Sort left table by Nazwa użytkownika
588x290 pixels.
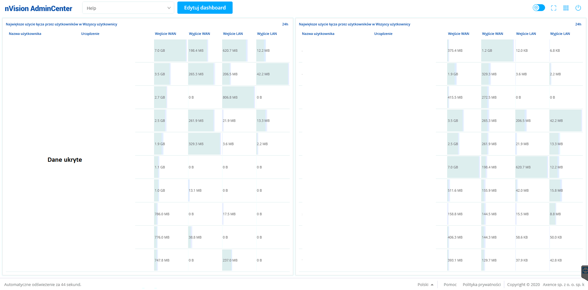pyautogui.click(x=25, y=34)
